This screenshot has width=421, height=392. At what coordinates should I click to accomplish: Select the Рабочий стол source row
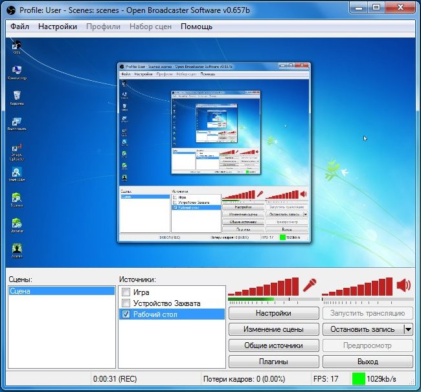click(172, 314)
